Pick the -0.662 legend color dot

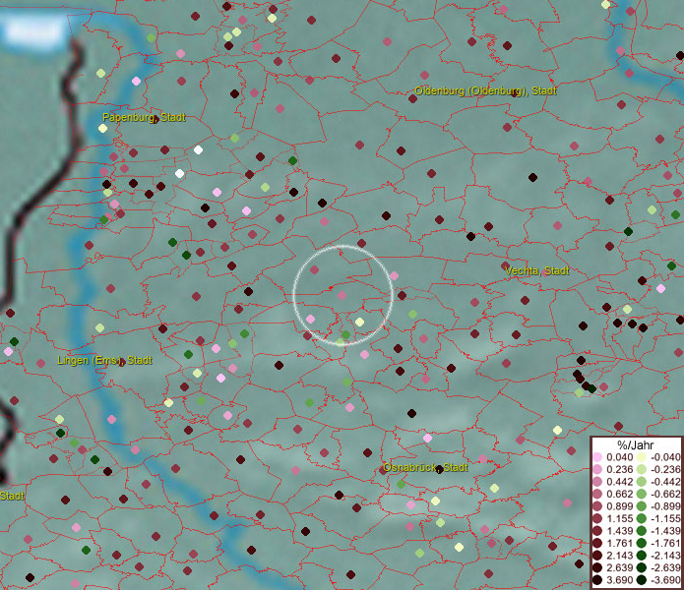pos(642,495)
